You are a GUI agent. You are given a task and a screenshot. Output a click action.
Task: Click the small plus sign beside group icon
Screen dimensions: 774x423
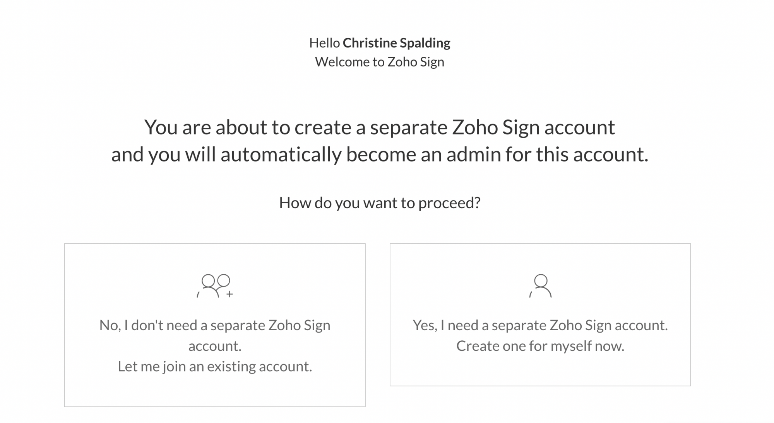click(230, 294)
